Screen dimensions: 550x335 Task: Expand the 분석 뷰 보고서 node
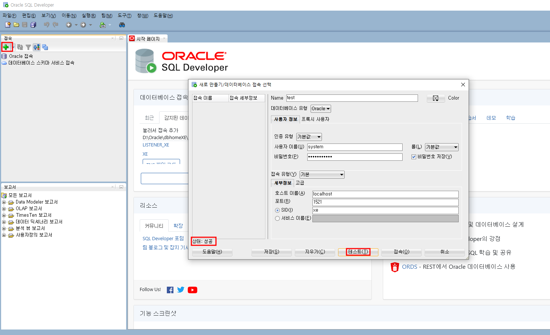4,228
